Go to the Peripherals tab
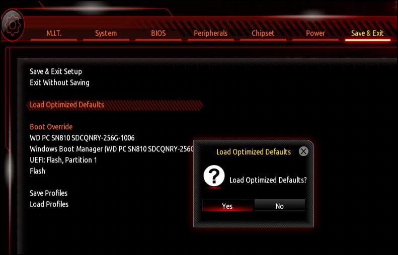This screenshot has width=398, height=255. [x=211, y=34]
